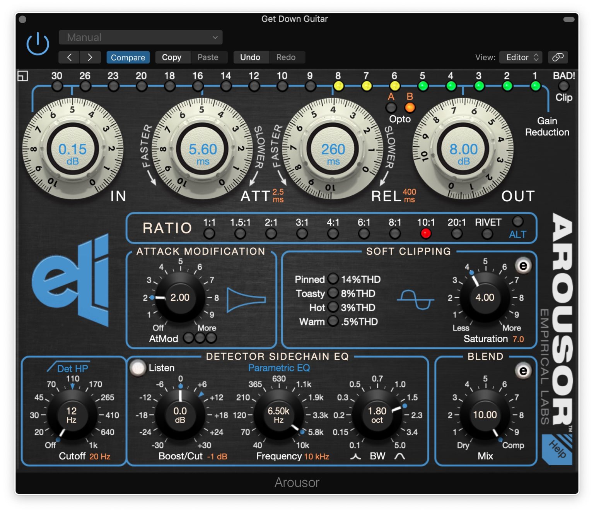Open the Manual preset dropdown

click(x=140, y=37)
